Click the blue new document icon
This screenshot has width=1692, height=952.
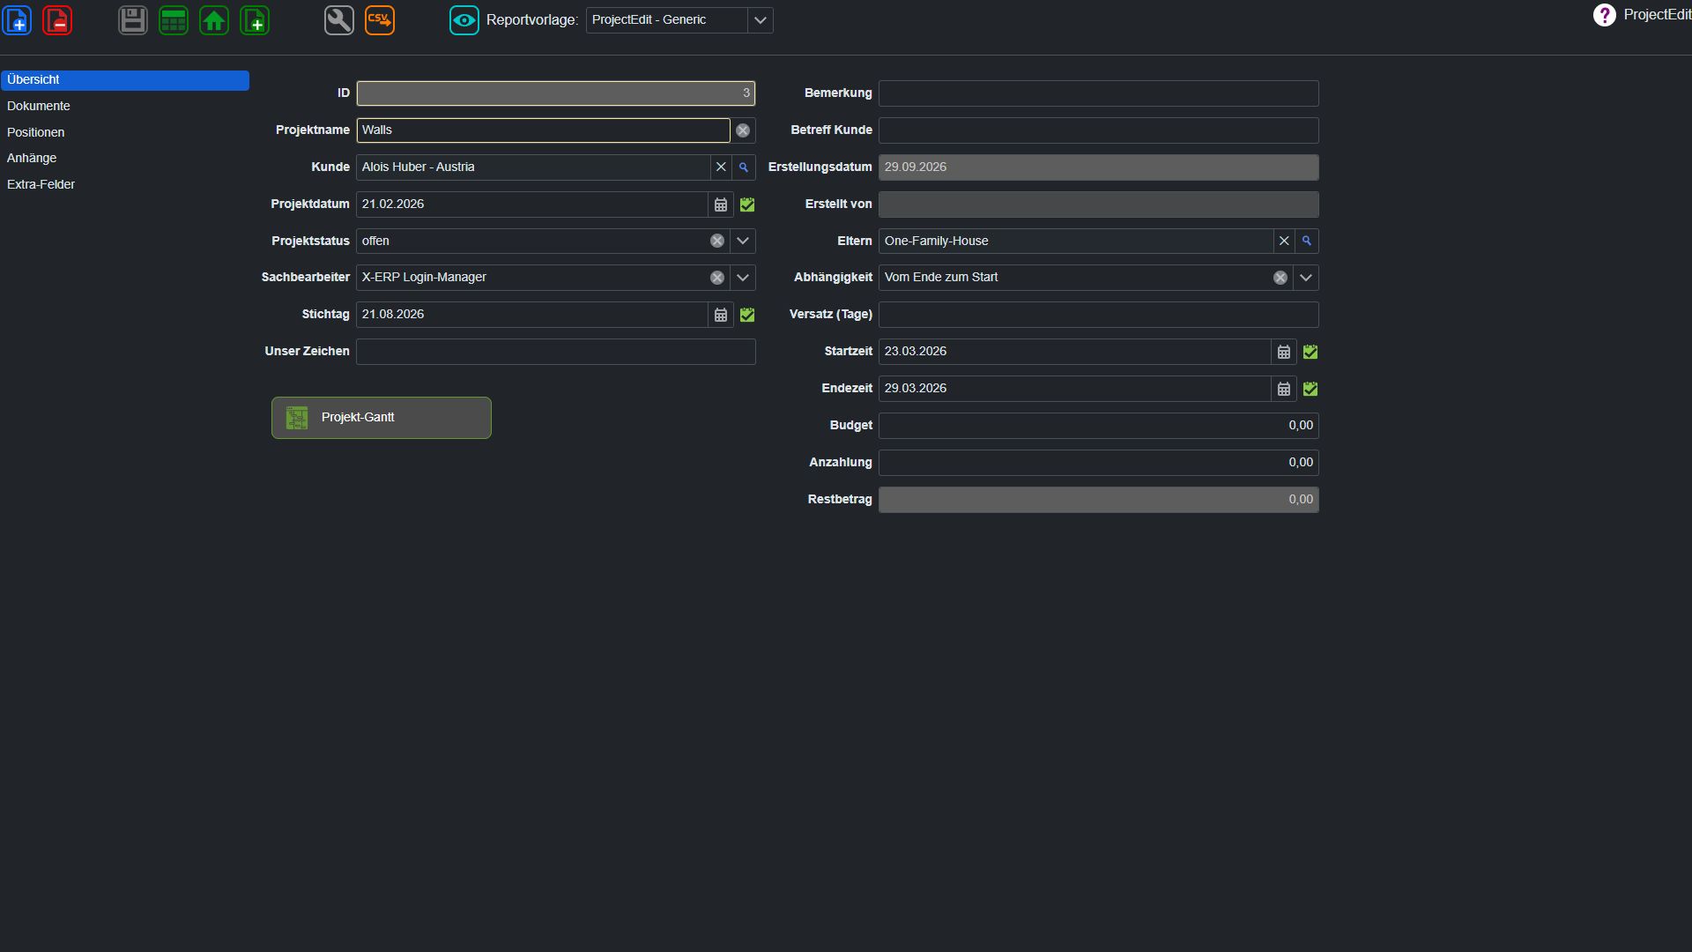click(18, 19)
